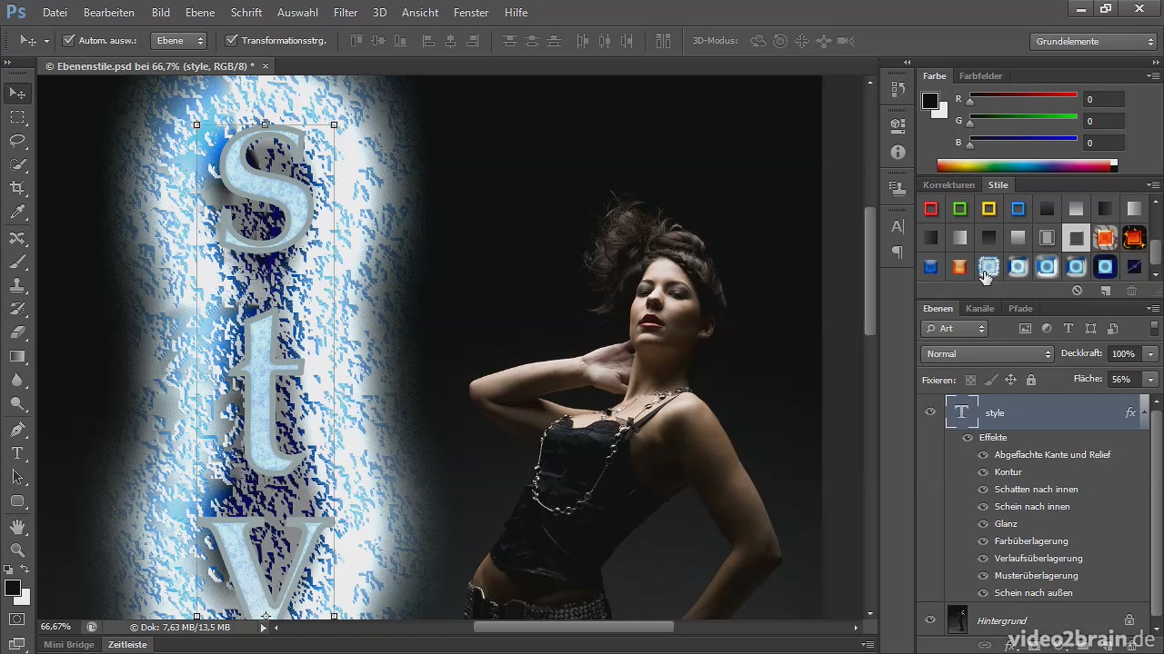Select the Spot Healing Brush tool
Screen dimensions: 1164x654
(17, 238)
